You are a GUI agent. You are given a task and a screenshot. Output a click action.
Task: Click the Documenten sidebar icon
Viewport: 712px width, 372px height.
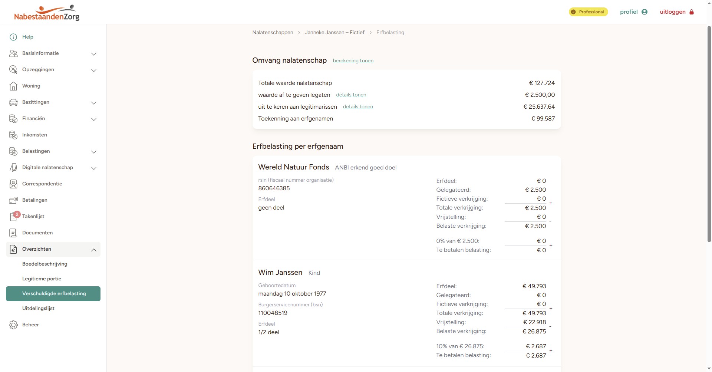pyautogui.click(x=13, y=233)
